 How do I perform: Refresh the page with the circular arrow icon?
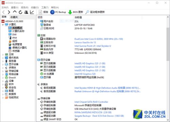tap(20, 12)
